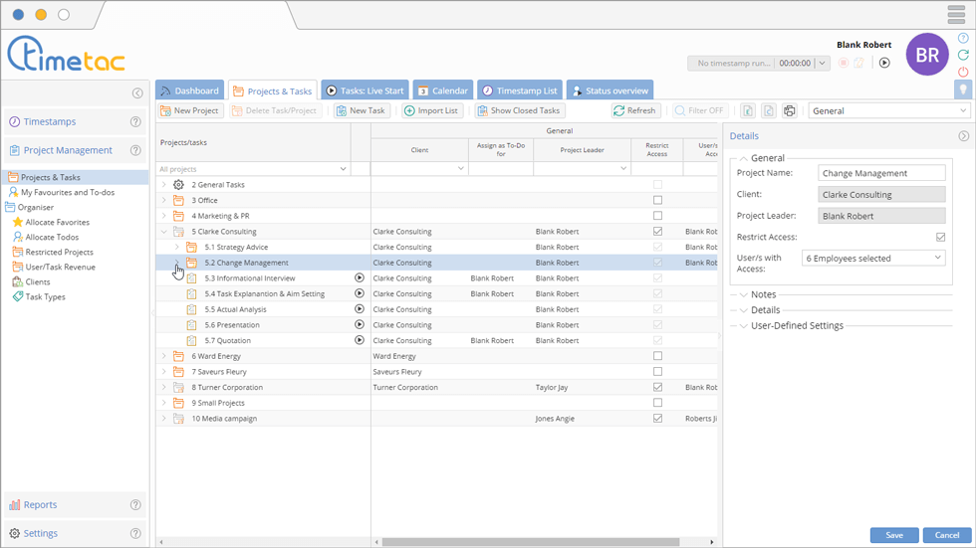Screen dimensions: 976x548
Task: Start live task 5.7 Quotation
Action: tap(360, 340)
